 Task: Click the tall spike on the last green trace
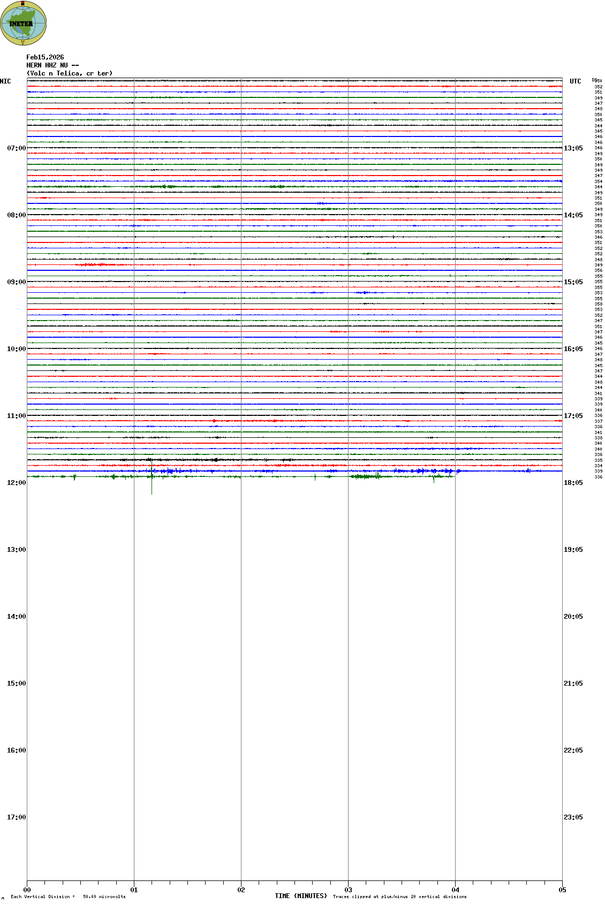point(152,483)
